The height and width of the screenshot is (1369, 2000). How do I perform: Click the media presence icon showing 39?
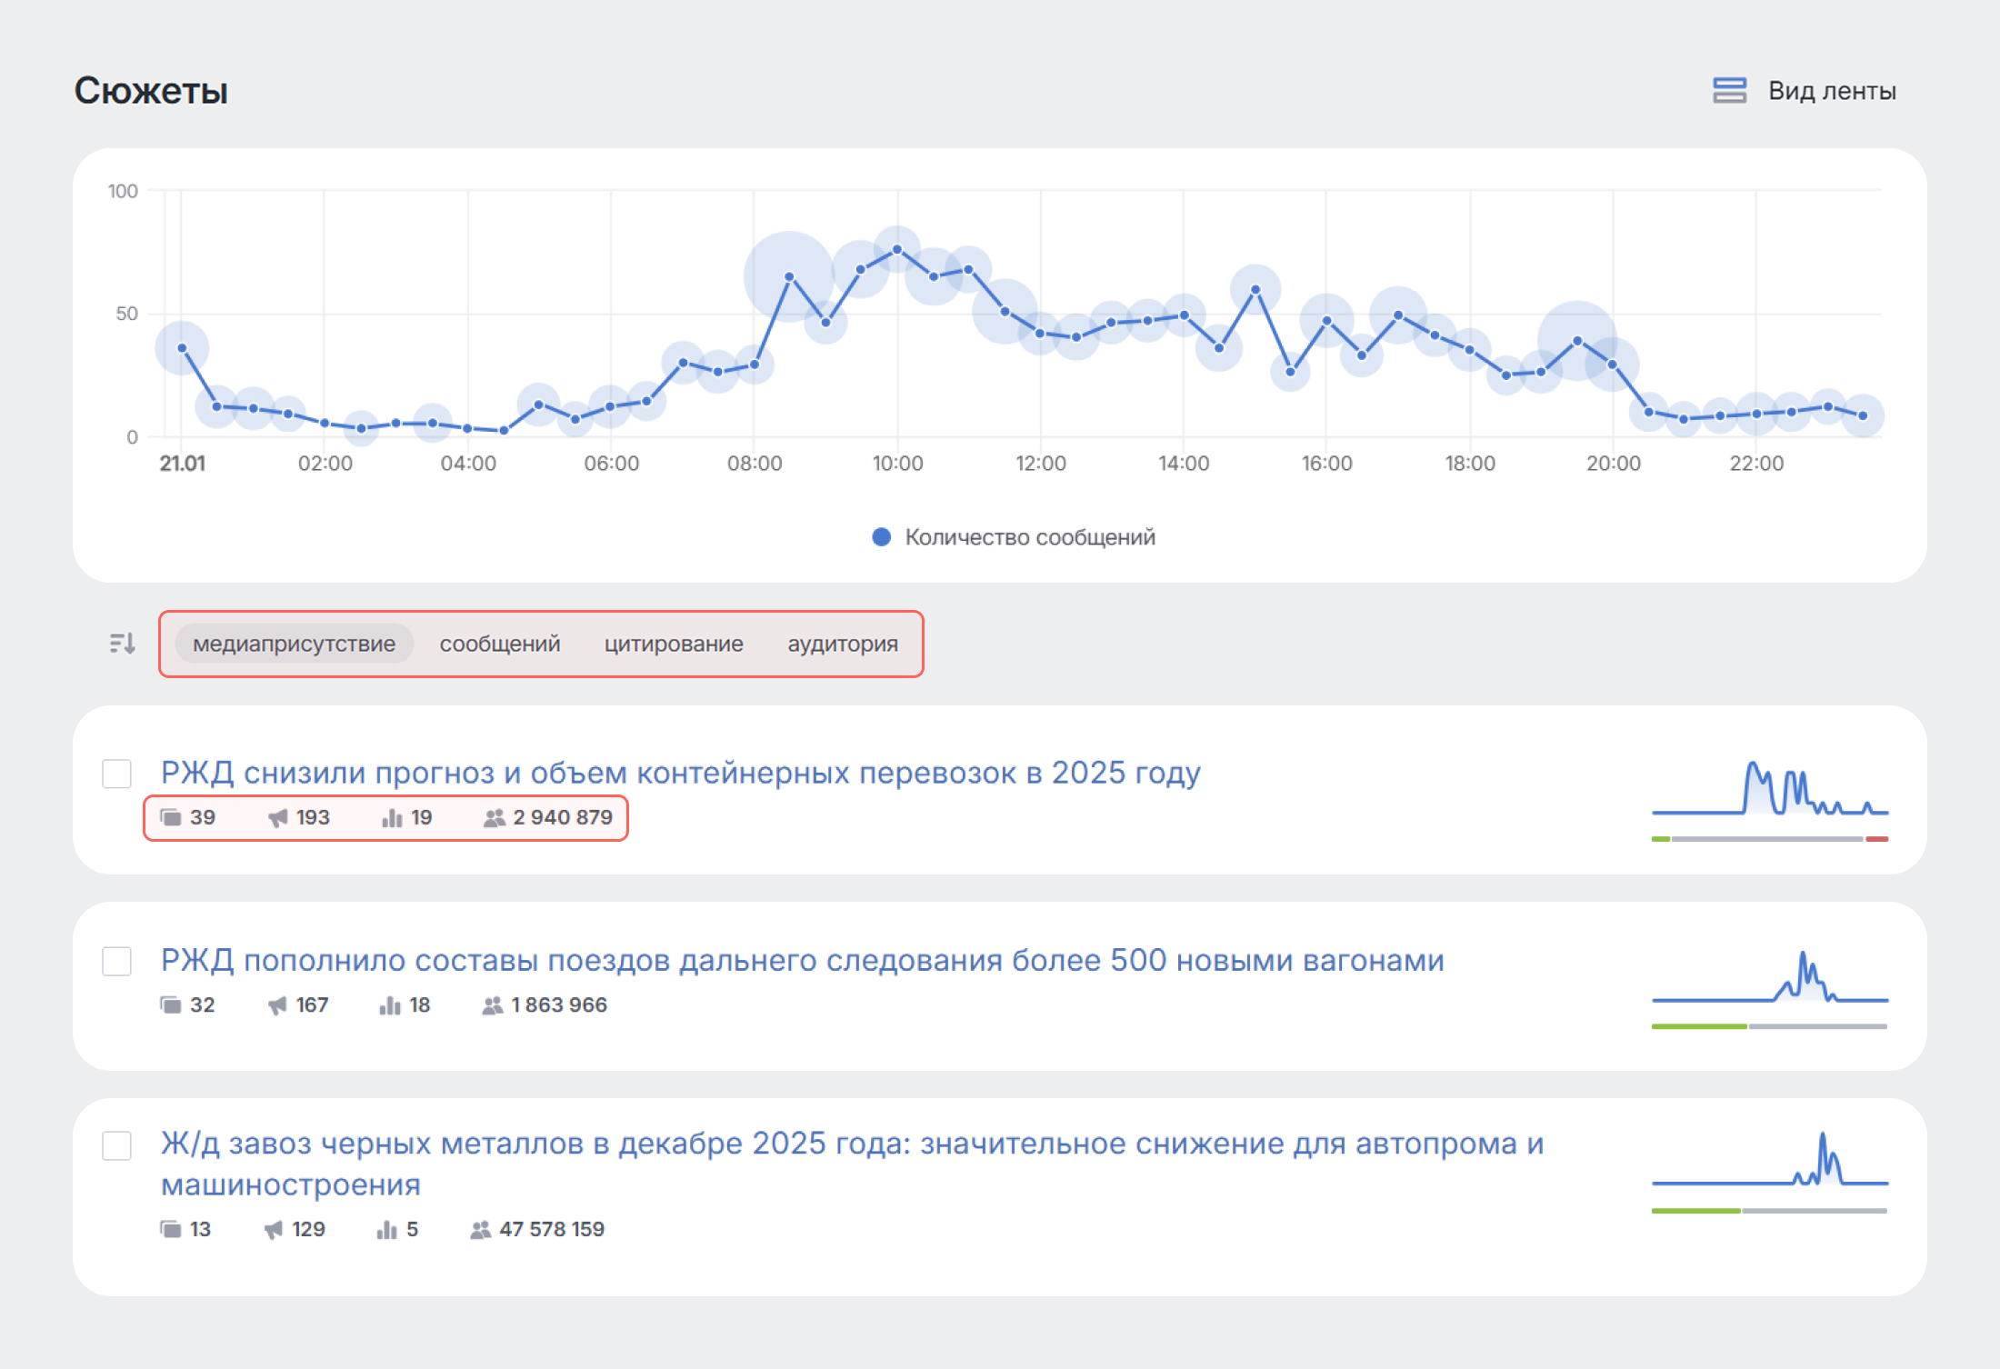[171, 817]
